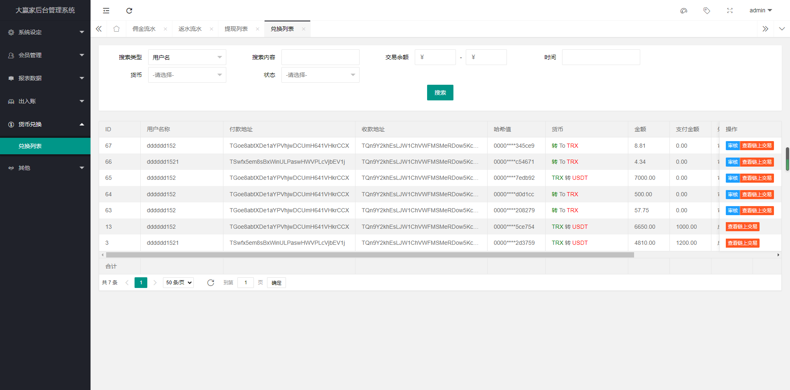Switch to the 返水流水 tab
This screenshot has width=790, height=390.
pyautogui.click(x=190, y=29)
